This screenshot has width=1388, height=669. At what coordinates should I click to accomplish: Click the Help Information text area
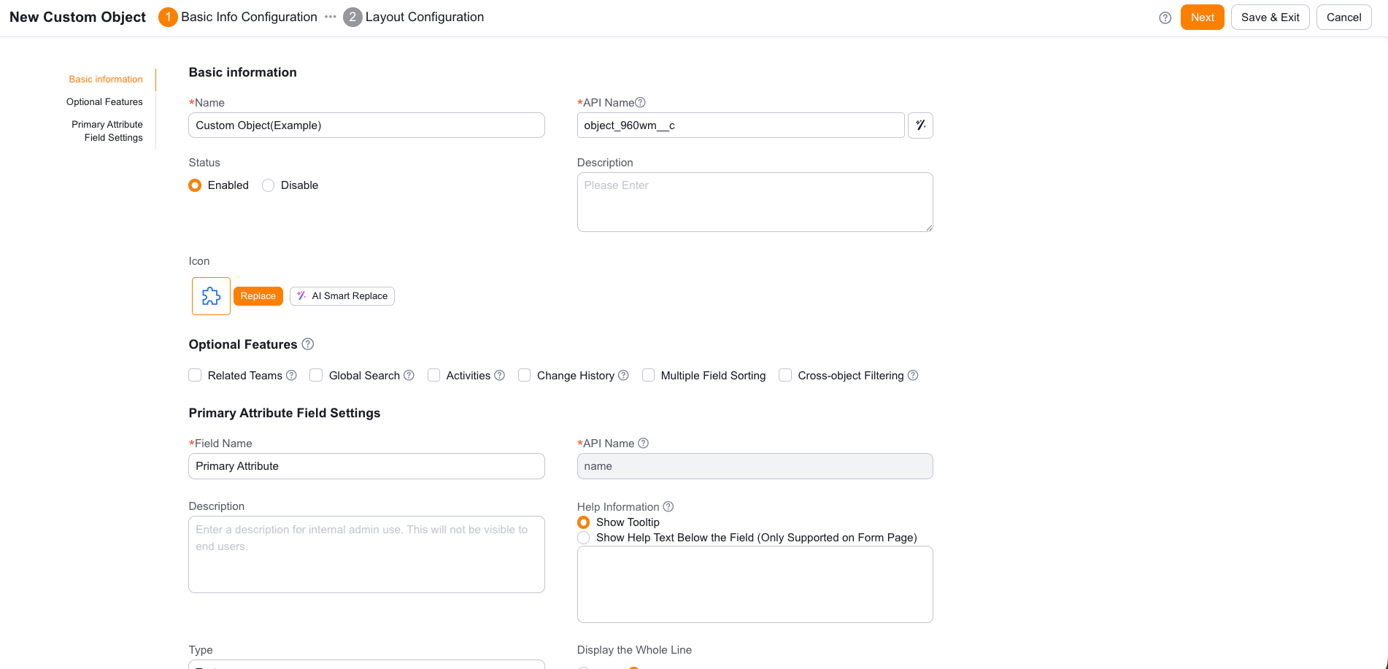[755, 584]
